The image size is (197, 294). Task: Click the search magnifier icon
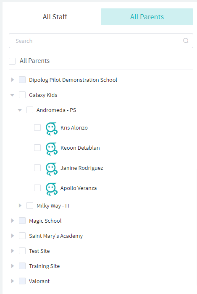pos(186,41)
